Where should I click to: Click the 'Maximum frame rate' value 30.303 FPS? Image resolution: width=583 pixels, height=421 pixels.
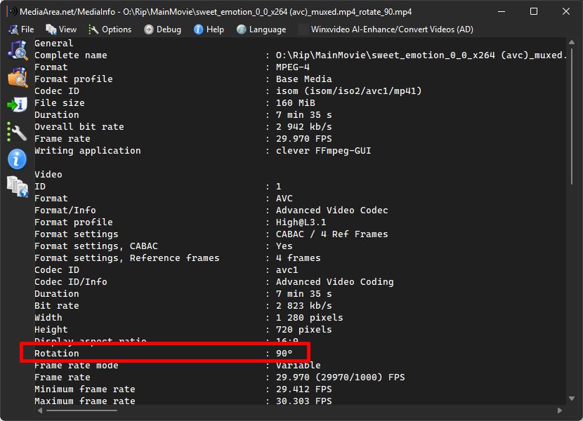(303, 401)
